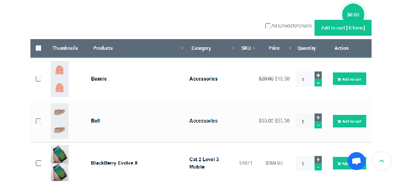This screenshot has width=402, height=182.
Task: Click Add to cart for Belt
Action: click(x=349, y=121)
